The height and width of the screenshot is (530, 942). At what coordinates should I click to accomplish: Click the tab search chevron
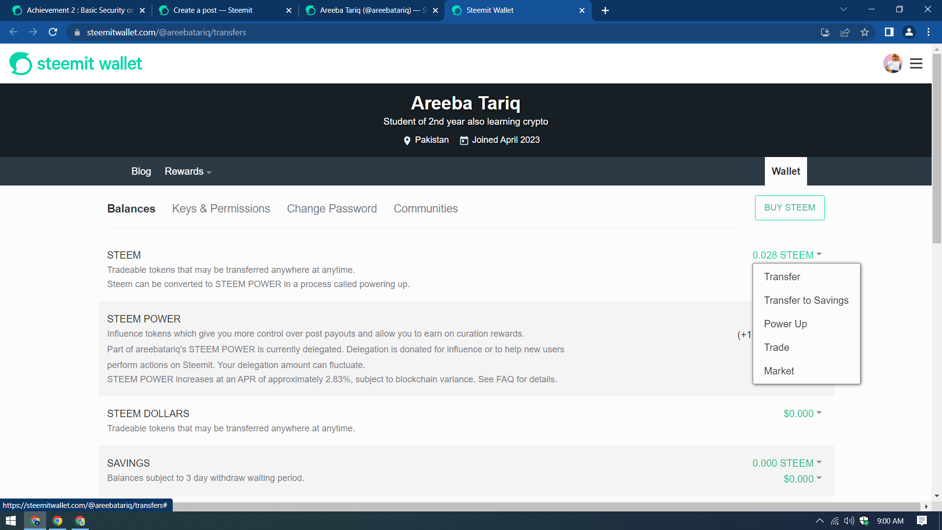click(x=843, y=9)
